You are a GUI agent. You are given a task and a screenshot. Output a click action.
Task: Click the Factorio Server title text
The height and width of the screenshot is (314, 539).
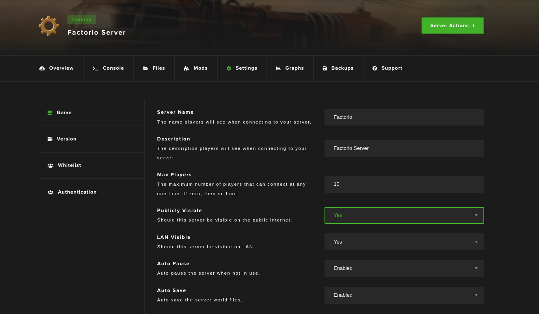pos(97,33)
